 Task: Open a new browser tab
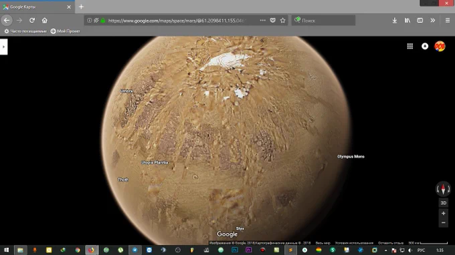click(81, 7)
